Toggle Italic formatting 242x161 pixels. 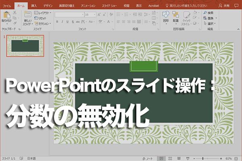coord(62,22)
